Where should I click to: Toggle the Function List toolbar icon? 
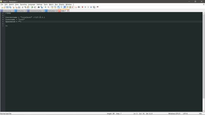[73, 7]
